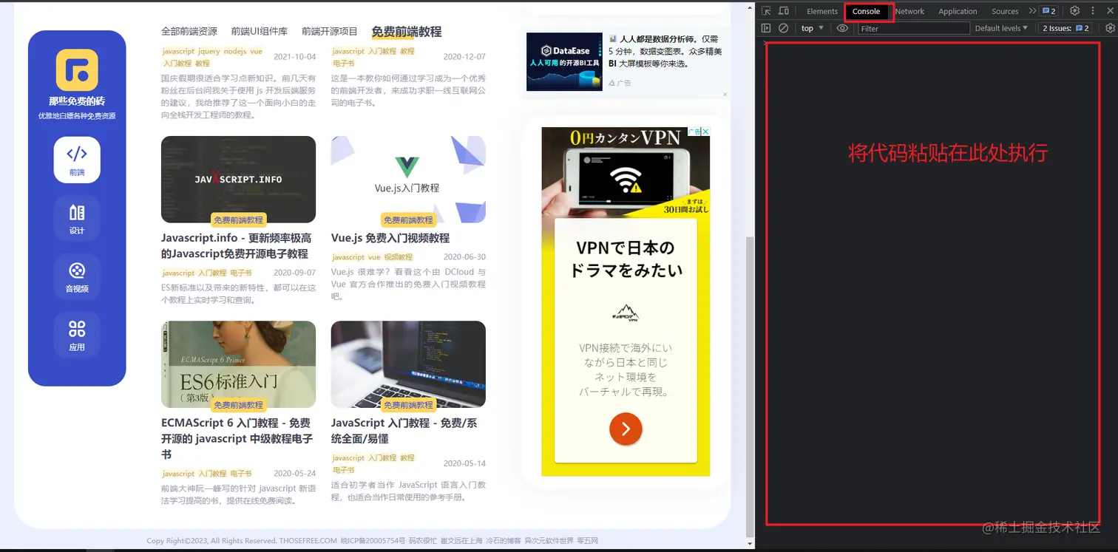Open the console settings gear on the right

tap(1109, 28)
